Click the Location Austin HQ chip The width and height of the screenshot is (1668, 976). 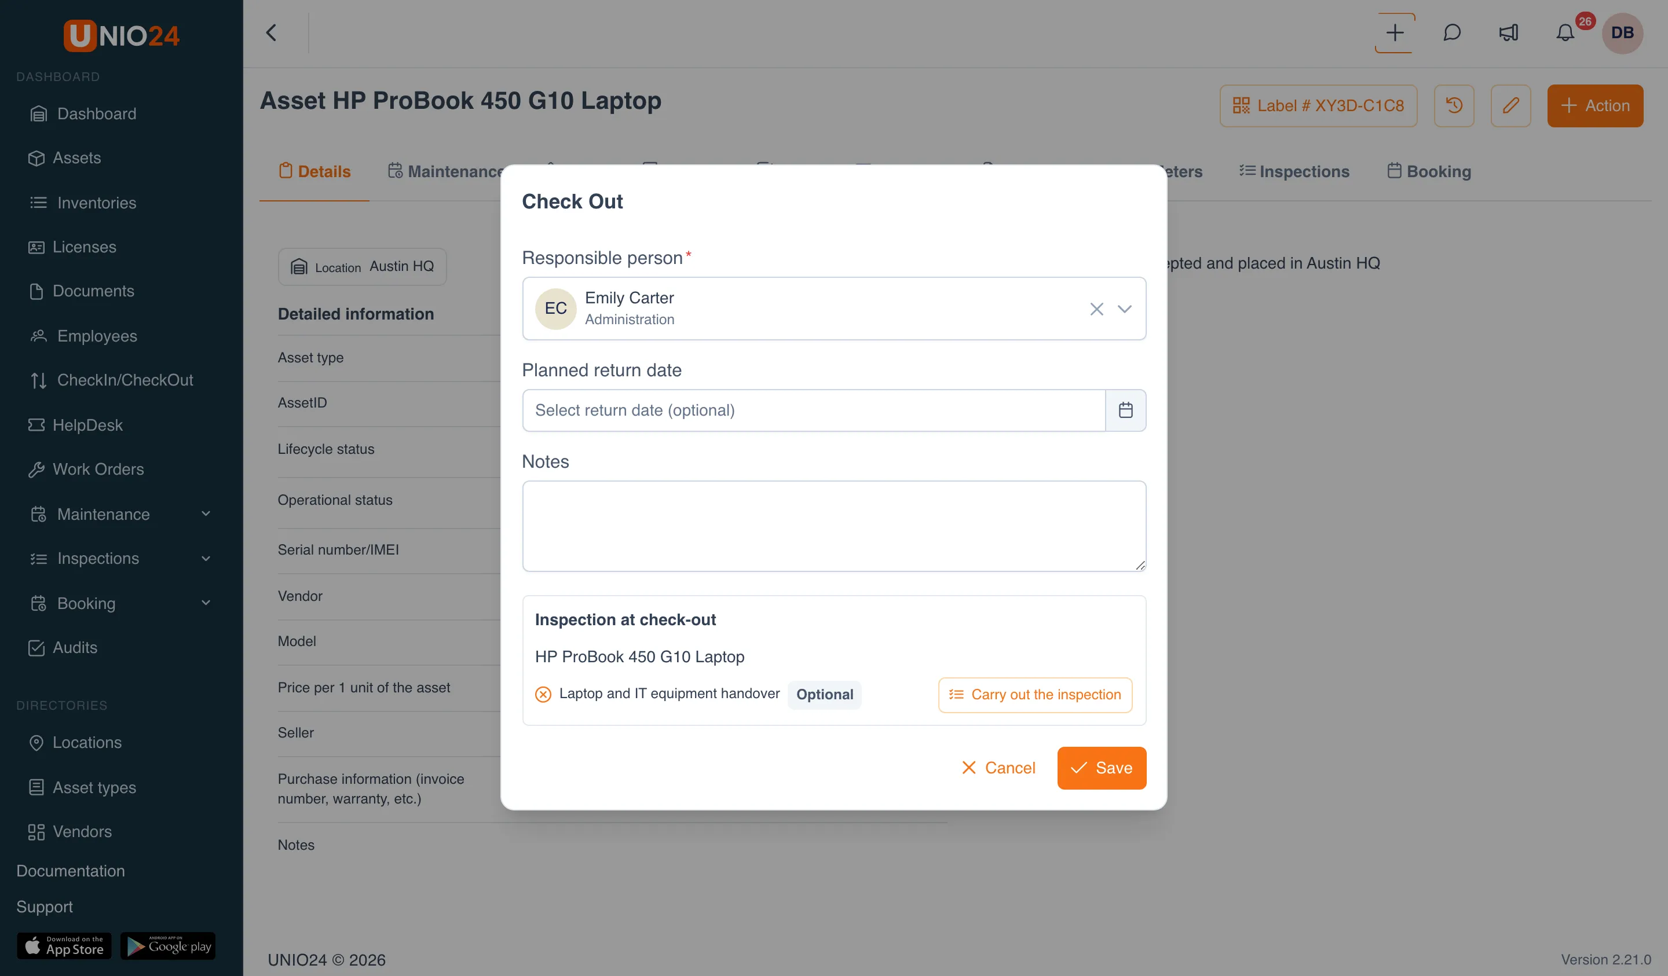click(x=362, y=267)
